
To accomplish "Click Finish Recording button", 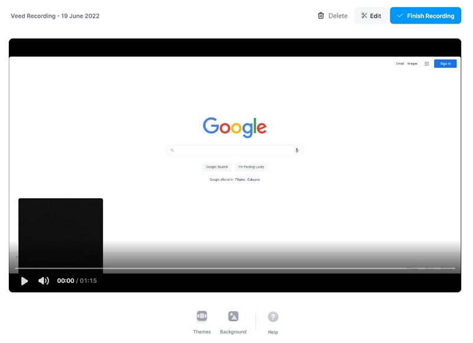I will point(425,16).
